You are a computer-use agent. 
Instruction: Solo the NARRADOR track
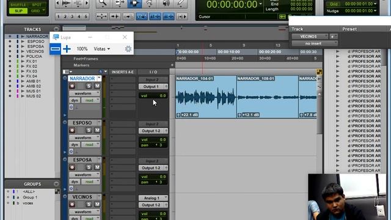[x=89, y=86]
